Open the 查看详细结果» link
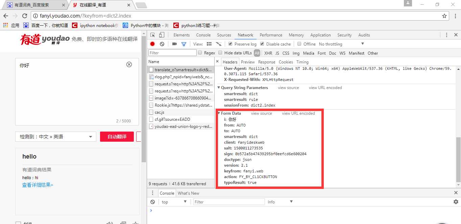The width and height of the screenshot is (461, 224). [38, 185]
